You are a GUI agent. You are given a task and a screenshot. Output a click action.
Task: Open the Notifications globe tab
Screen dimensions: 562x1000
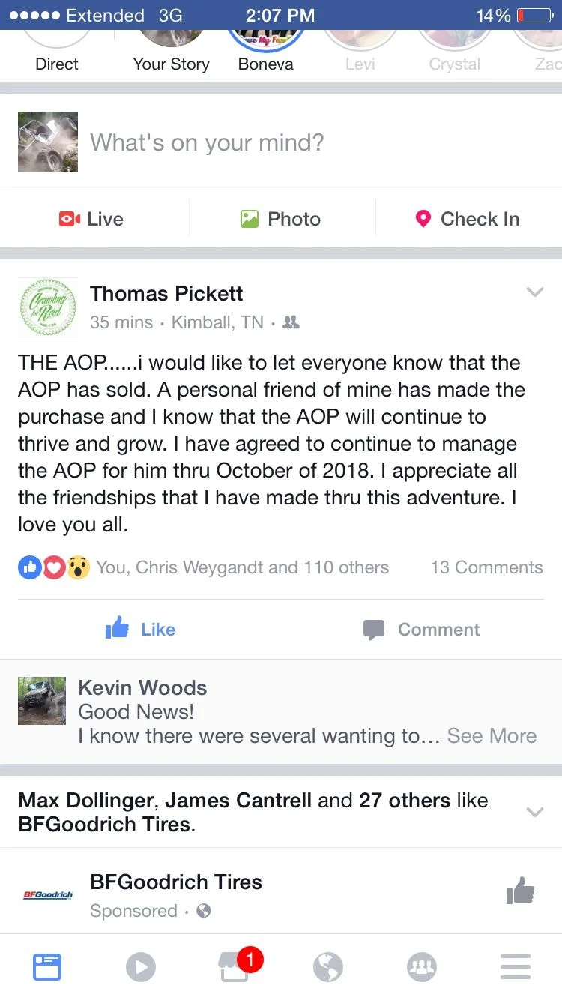click(328, 966)
